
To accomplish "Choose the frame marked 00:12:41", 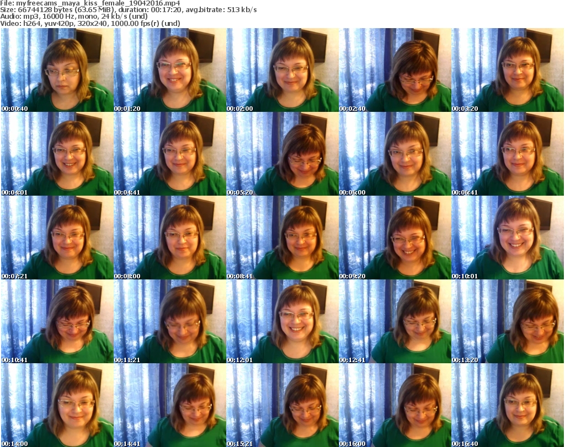I will tap(395, 321).
